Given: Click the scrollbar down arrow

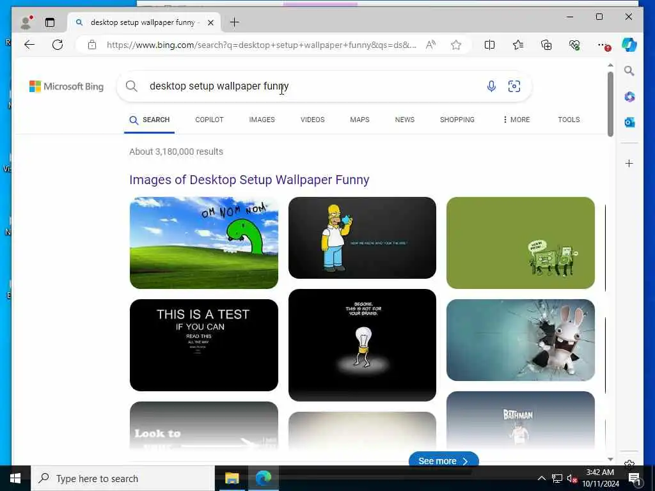Looking at the screenshot, I should click(610, 459).
